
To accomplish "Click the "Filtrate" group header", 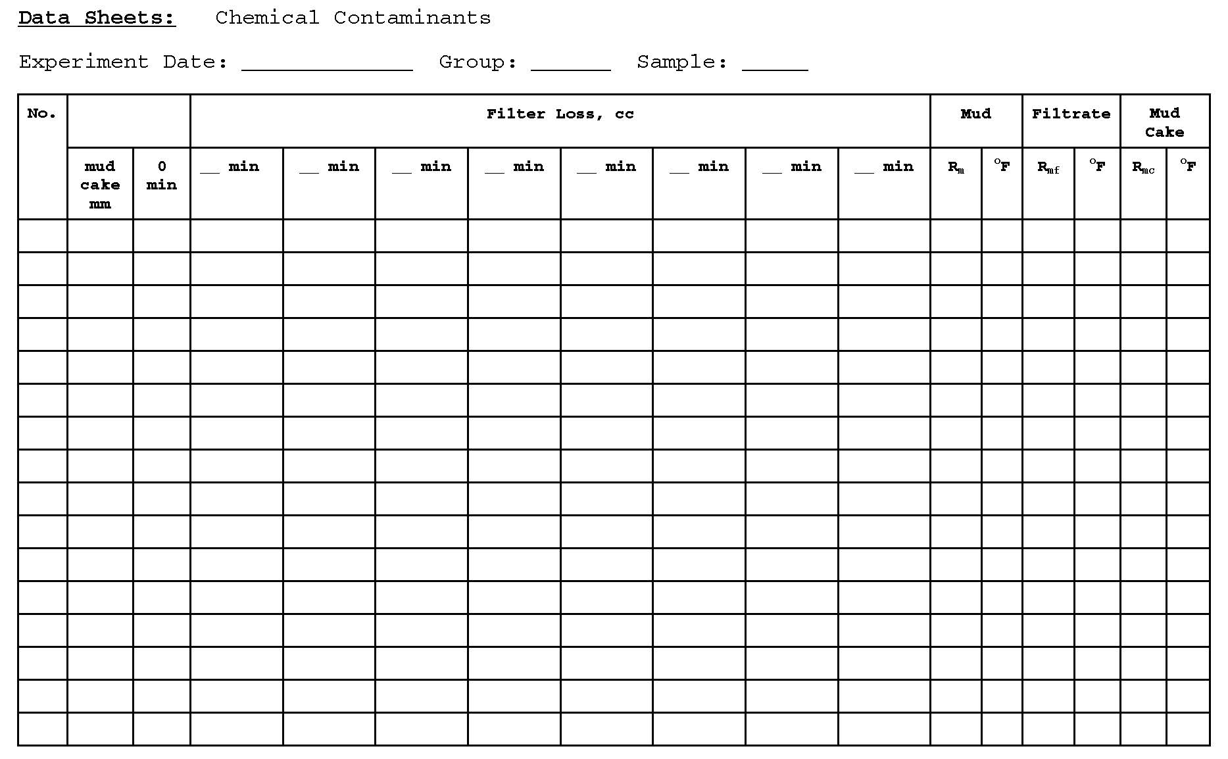I will coord(1071,114).
